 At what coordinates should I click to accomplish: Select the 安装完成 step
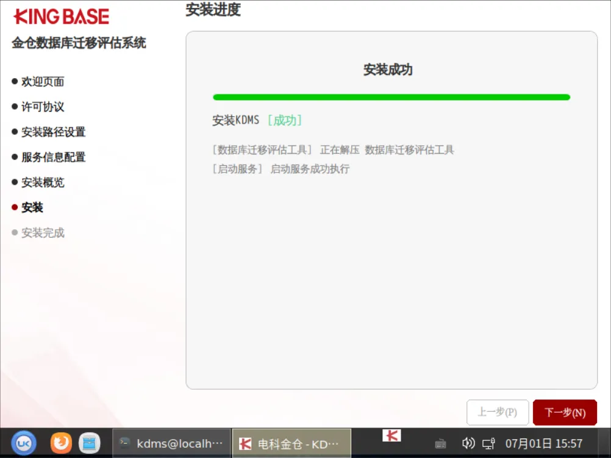click(43, 233)
